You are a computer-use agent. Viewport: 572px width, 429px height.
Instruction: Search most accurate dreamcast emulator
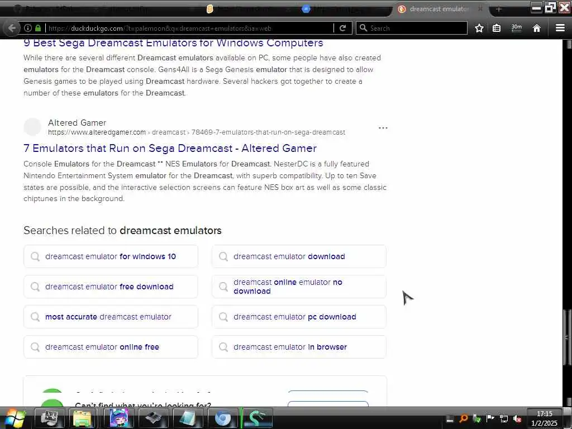pyautogui.click(x=111, y=317)
